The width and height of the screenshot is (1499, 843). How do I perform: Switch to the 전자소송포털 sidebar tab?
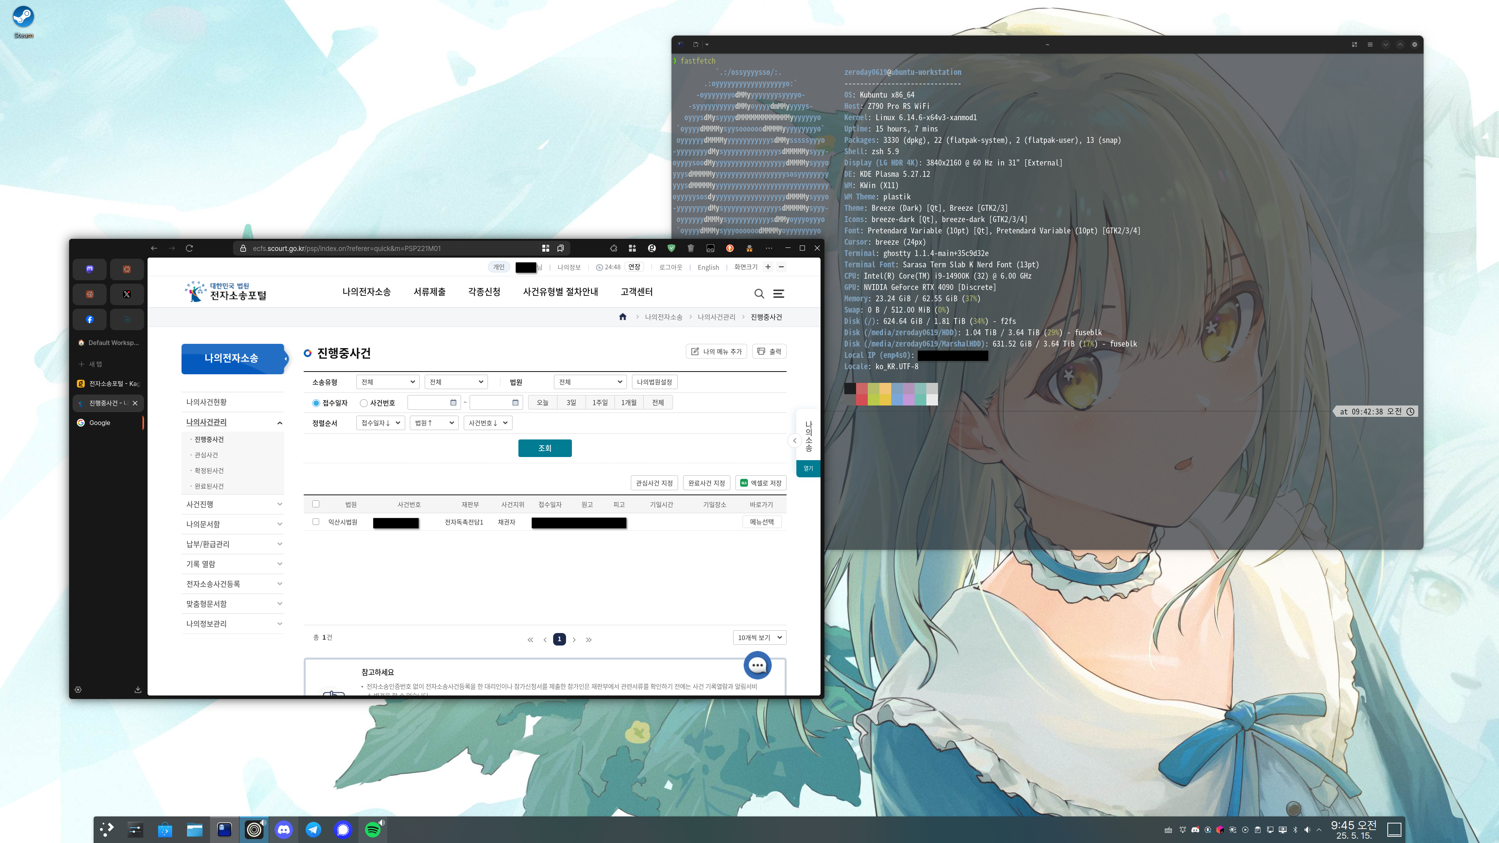108,384
